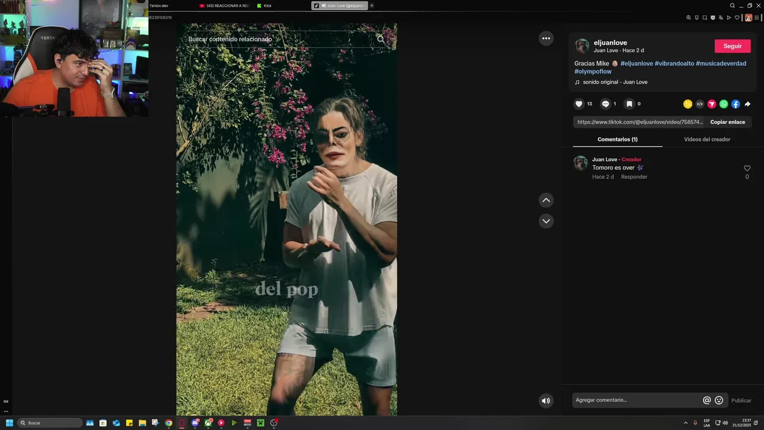The image size is (764, 430).
Task: Share the video to WhatsApp
Action: pos(723,104)
